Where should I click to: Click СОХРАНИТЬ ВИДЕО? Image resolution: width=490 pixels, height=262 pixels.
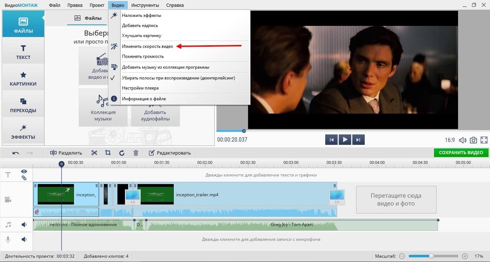461,152
